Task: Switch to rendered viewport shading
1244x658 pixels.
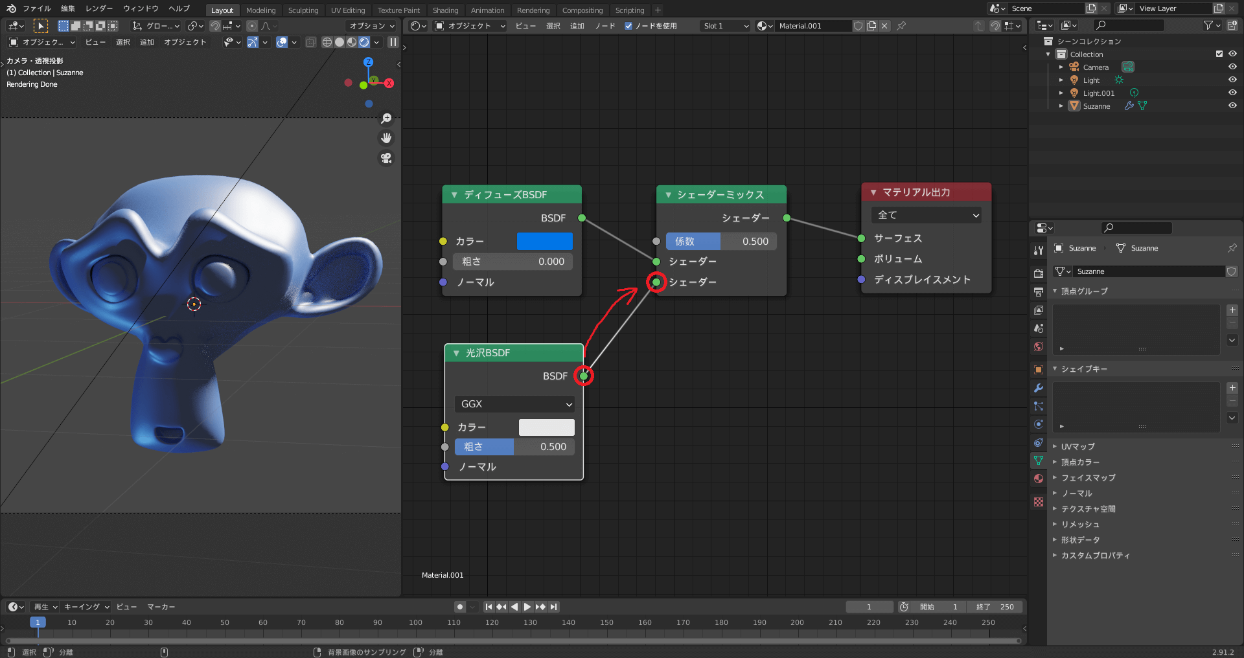Action: tap(364, 42)
